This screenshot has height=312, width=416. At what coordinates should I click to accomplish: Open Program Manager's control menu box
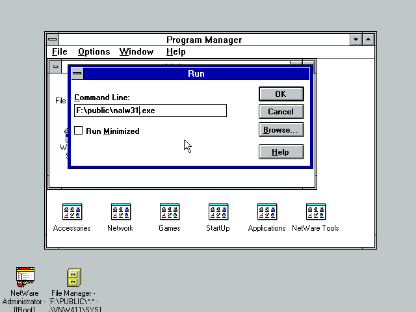coord(53,40)
